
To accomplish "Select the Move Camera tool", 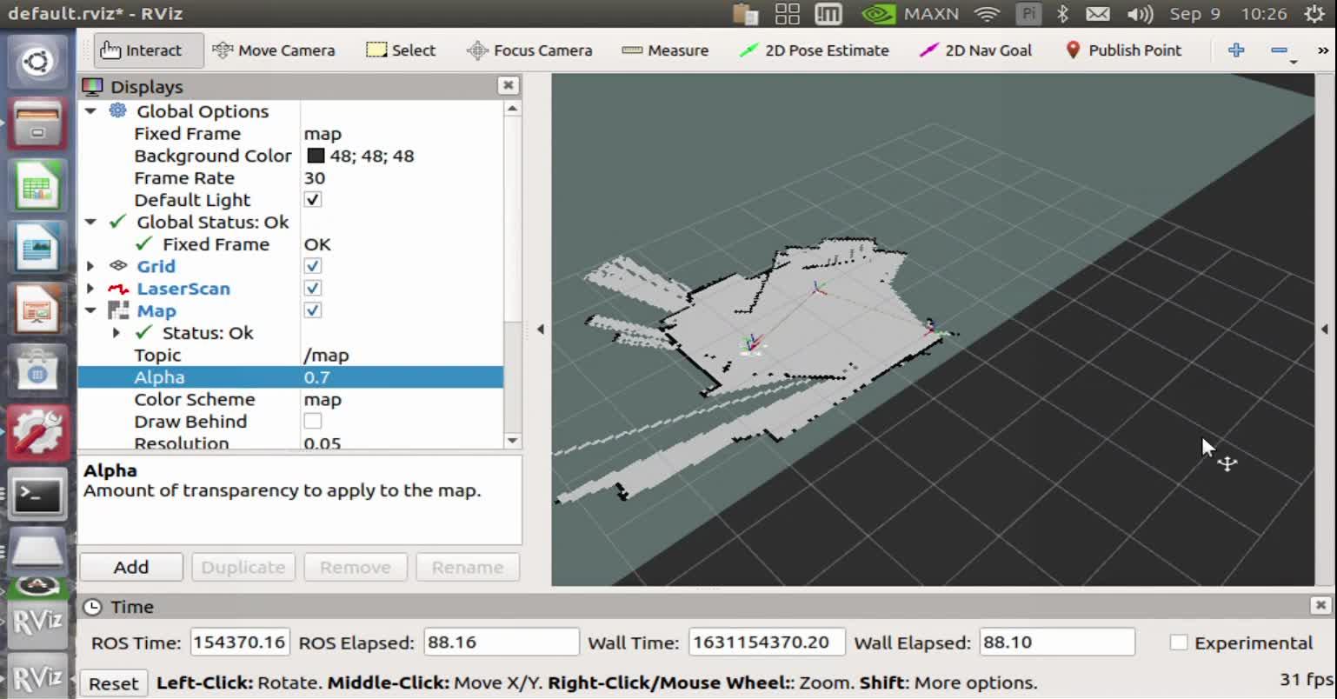I will tap(273, 50).
